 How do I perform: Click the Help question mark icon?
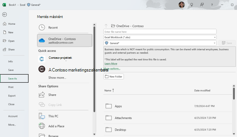(x=212, y=5)
